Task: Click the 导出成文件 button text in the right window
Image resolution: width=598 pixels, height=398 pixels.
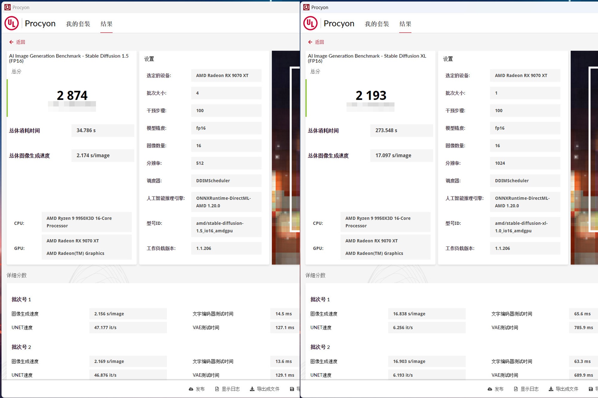Action: click(x=567, y=389)
